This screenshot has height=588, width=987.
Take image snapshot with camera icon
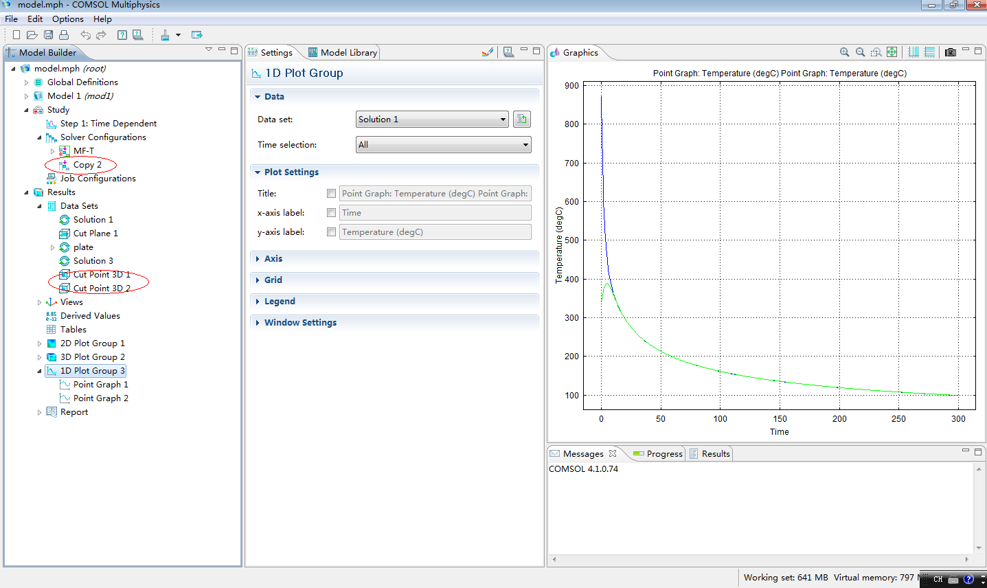[951, 52]
